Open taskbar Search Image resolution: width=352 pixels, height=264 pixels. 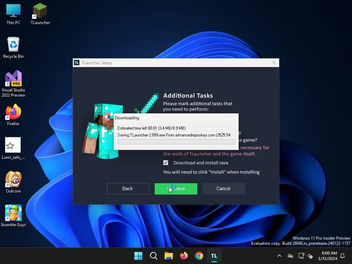coord(154,256)
